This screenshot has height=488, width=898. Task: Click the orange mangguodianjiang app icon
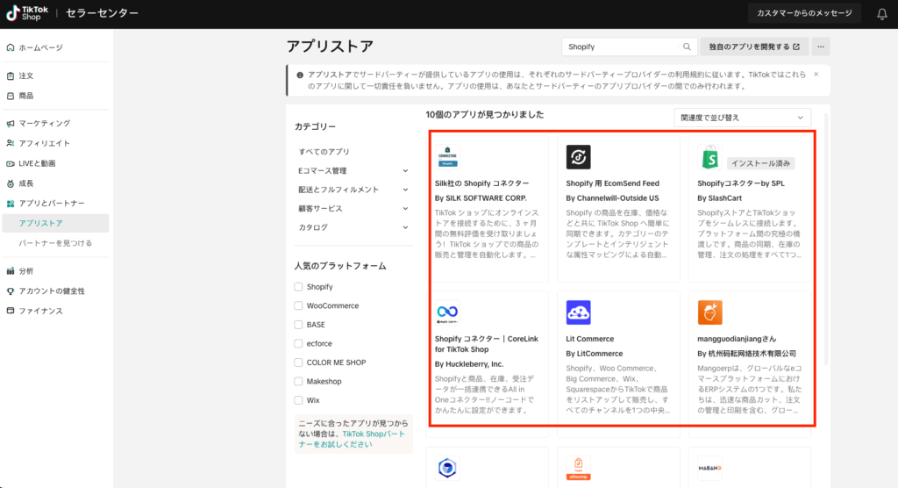point(709,312)
